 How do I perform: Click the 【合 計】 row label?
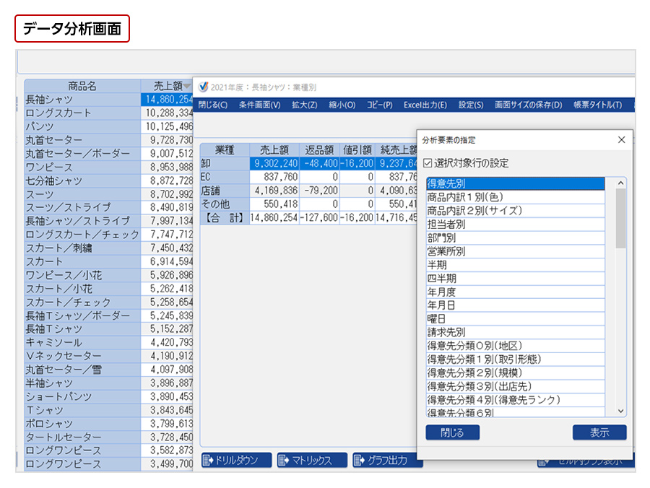(225, 217)
